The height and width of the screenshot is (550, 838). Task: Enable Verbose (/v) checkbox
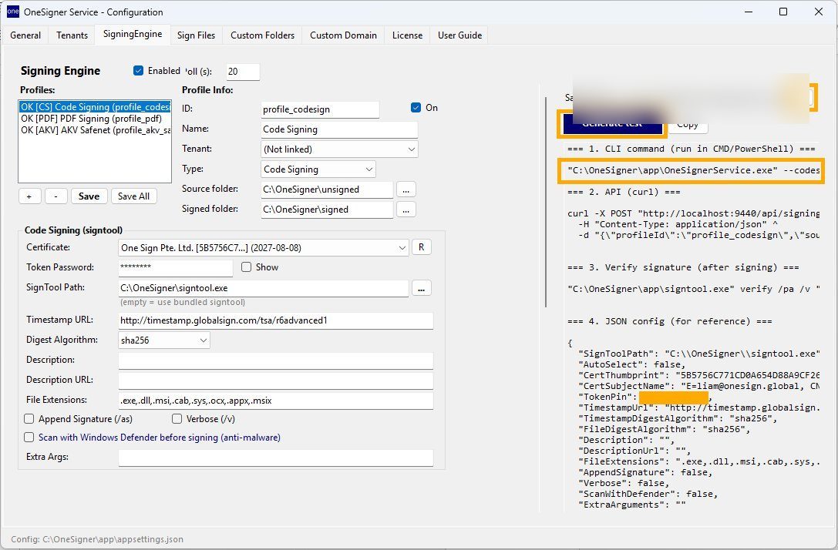[x=177, y=418]
